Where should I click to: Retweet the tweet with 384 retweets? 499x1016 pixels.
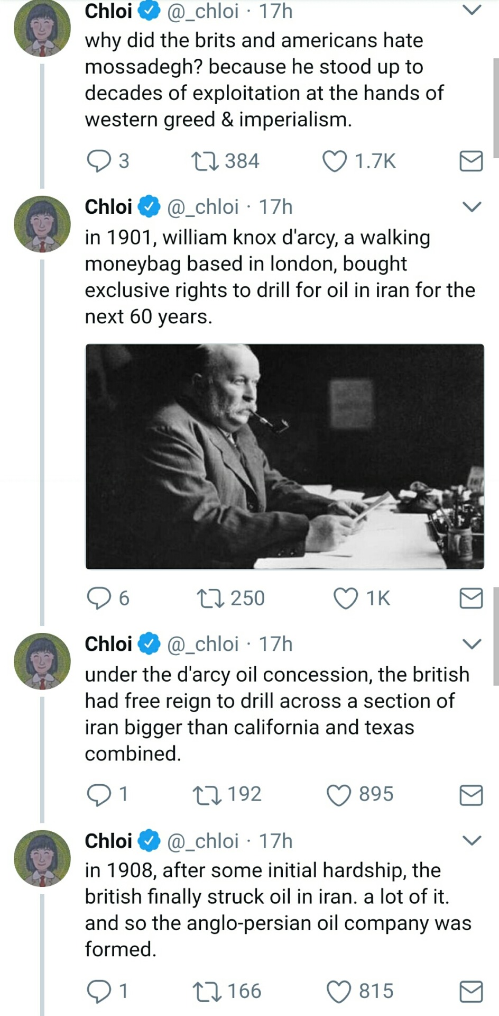(205, 161)
